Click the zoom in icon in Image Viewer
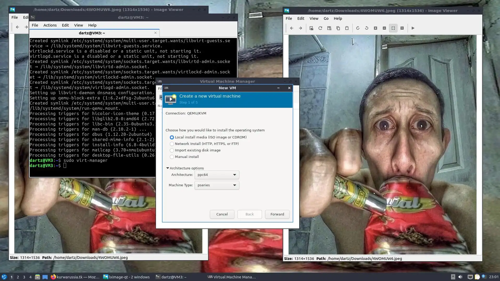500x281 pixels. tap(375, 28)
